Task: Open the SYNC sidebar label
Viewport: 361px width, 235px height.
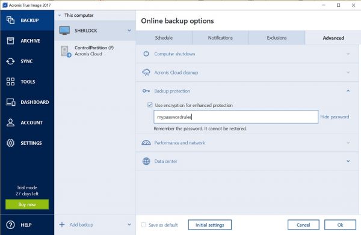Action: 26,61
